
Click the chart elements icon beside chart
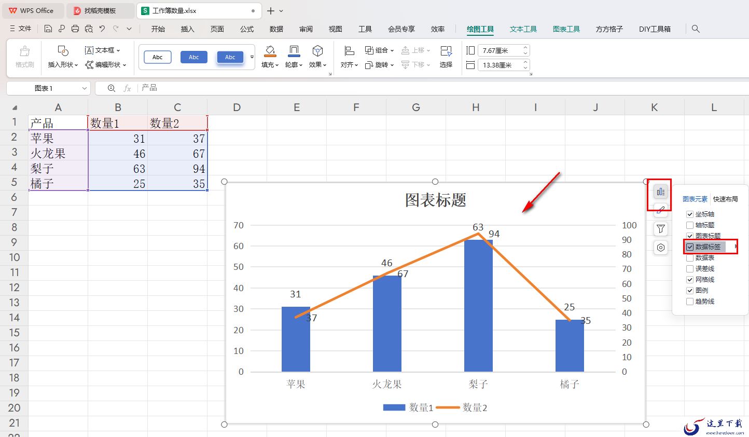tap(660, 192)
